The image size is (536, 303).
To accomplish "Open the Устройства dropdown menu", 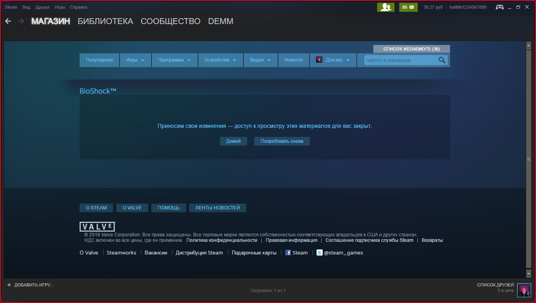I will [221, 60].
